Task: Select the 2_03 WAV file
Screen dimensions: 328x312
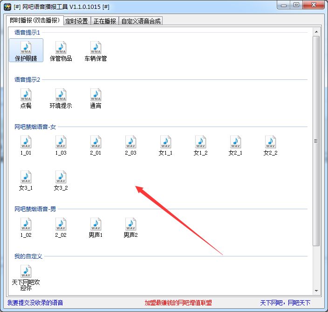Action: click(130, 145)
